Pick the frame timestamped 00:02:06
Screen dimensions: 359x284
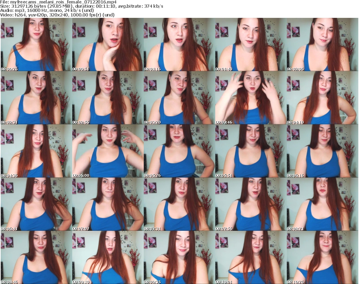(322, 44)
